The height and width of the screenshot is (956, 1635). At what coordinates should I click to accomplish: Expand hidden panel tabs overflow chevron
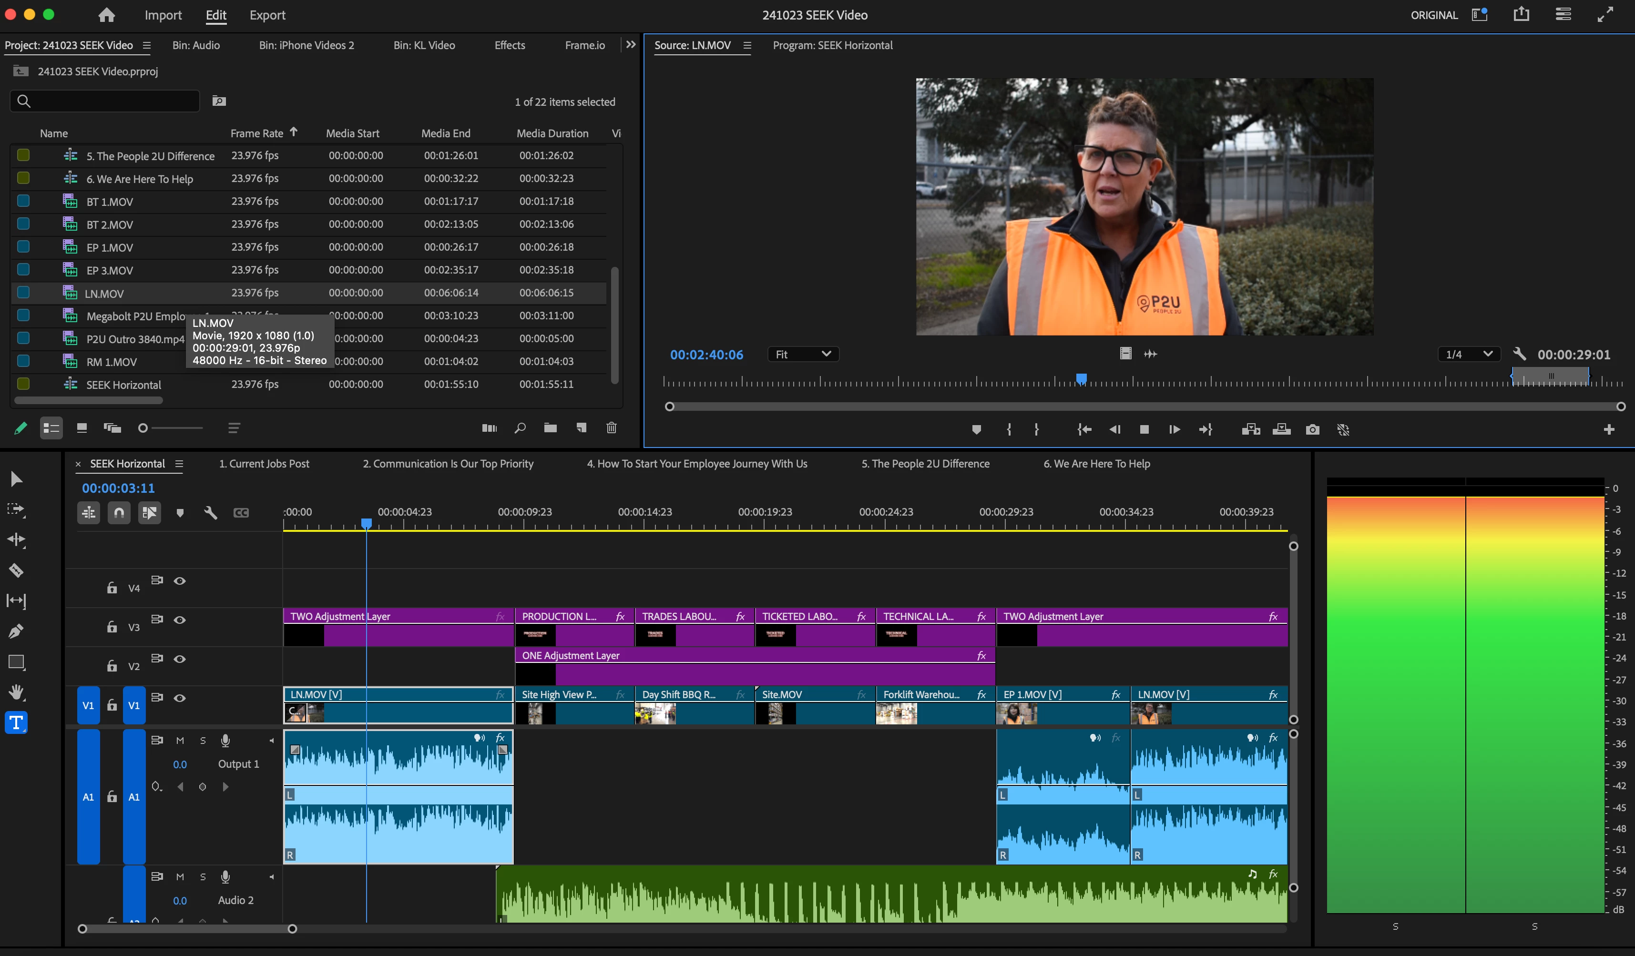pos(631,45)
